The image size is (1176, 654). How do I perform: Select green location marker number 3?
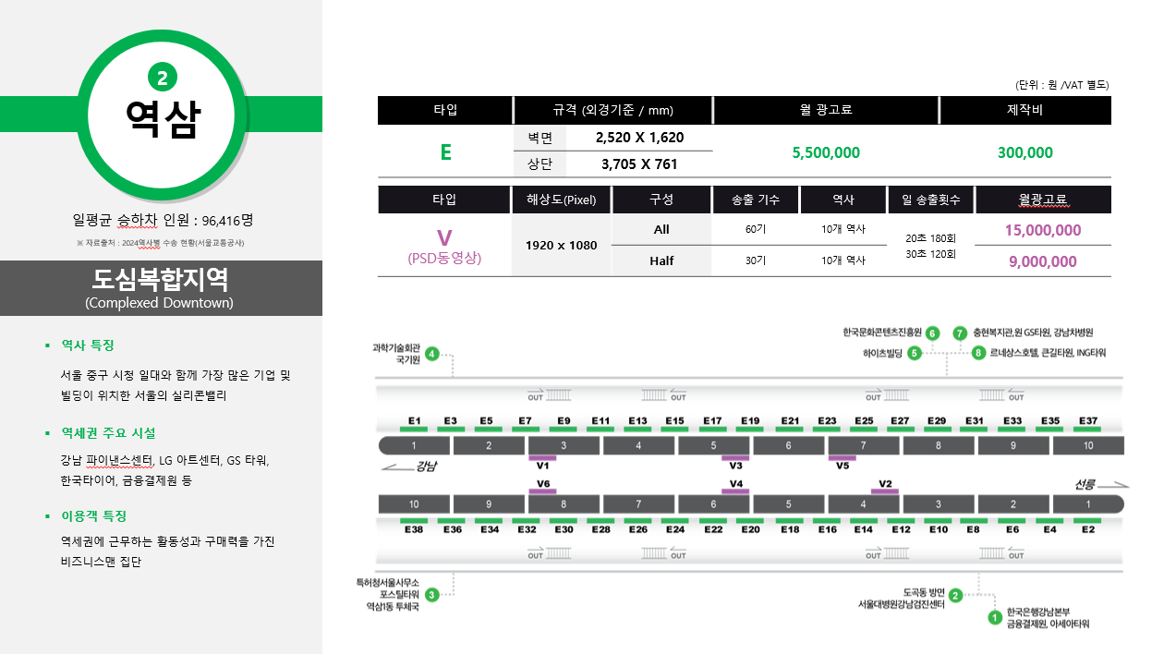pyautogui.click(x=431, y=595)
